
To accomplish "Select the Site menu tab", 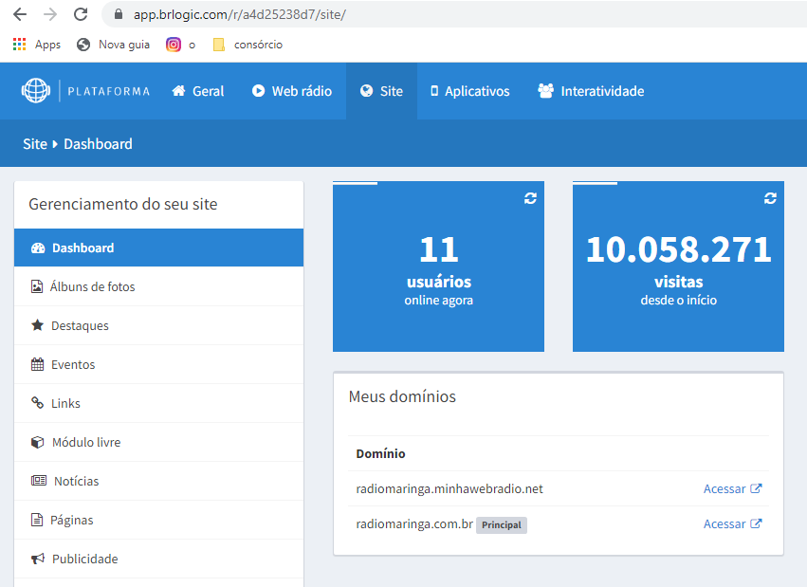I will click(x=381, y=91).
